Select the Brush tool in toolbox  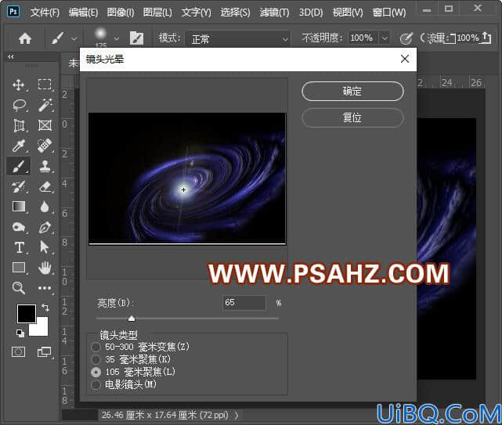pyautogui.click(x=19, y=166)
